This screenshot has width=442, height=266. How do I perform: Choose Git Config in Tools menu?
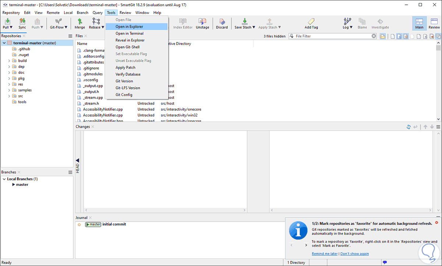click(x=136, y=95)
